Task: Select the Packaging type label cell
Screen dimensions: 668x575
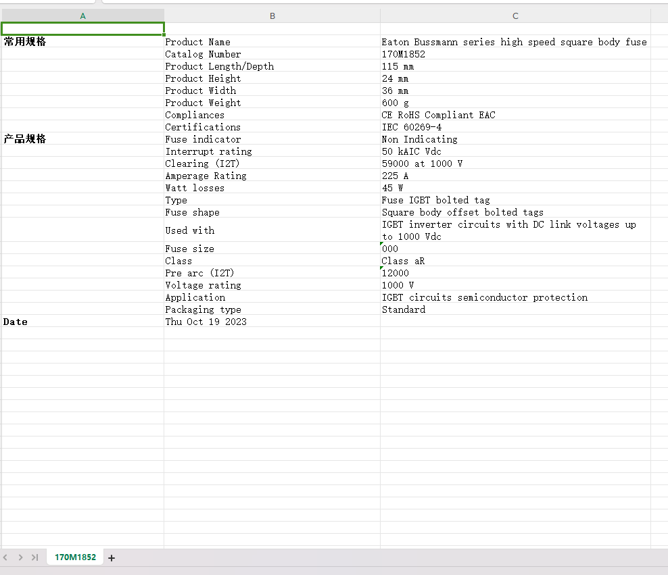Action: coord(272,309)
